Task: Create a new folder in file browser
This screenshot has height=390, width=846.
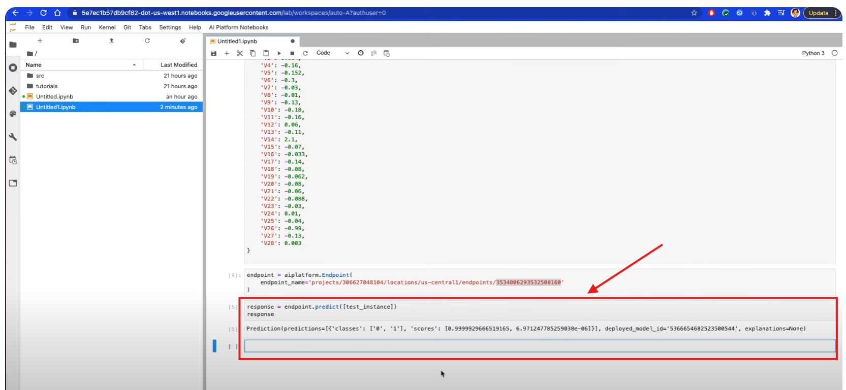Action: tap(76, 41)
